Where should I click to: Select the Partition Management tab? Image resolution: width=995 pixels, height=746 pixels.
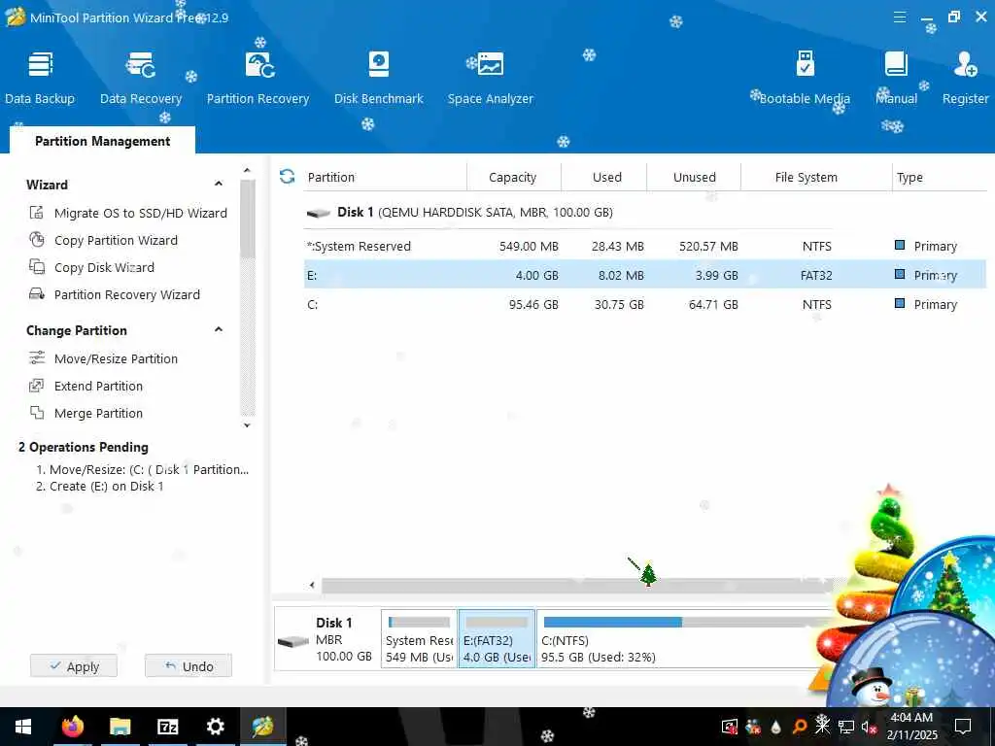[102, 141]
